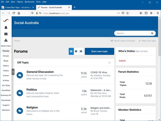Mark site read
This screenshot has width=161, height=121.
tap(147, 41)
